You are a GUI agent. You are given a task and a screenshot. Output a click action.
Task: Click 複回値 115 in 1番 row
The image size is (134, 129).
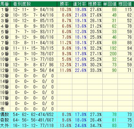click(129, 10)
